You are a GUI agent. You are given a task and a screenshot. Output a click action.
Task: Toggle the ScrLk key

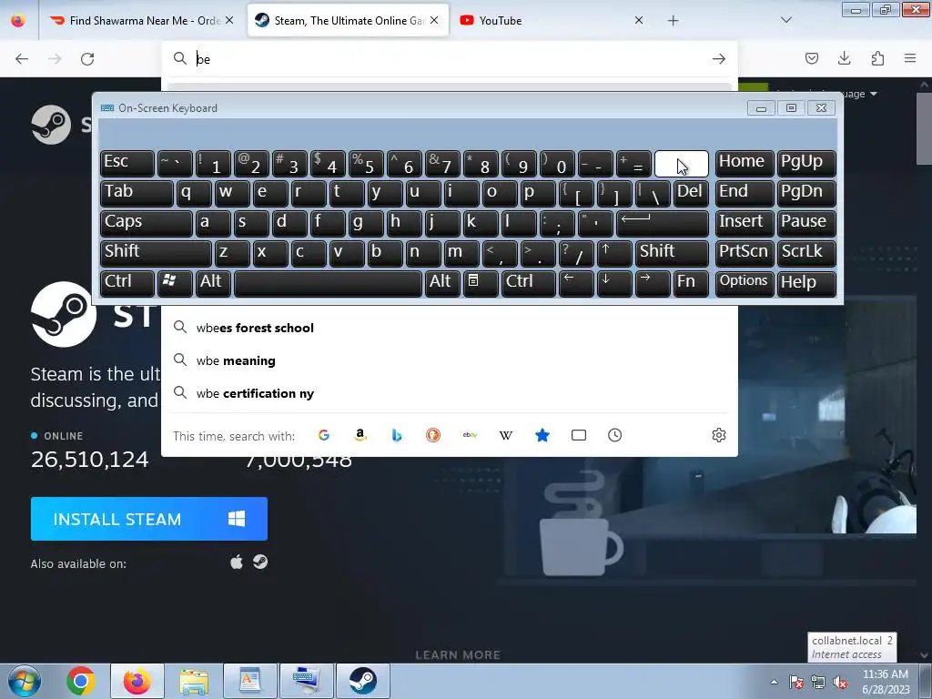pos(806,253)
